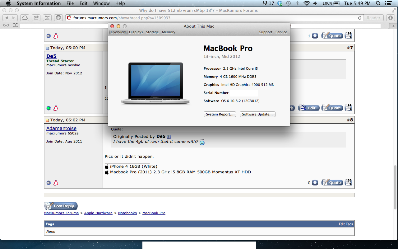This screenshot has height=249, width=398.
Task: Open post #7 permalink
Action: tap(351, 48)
